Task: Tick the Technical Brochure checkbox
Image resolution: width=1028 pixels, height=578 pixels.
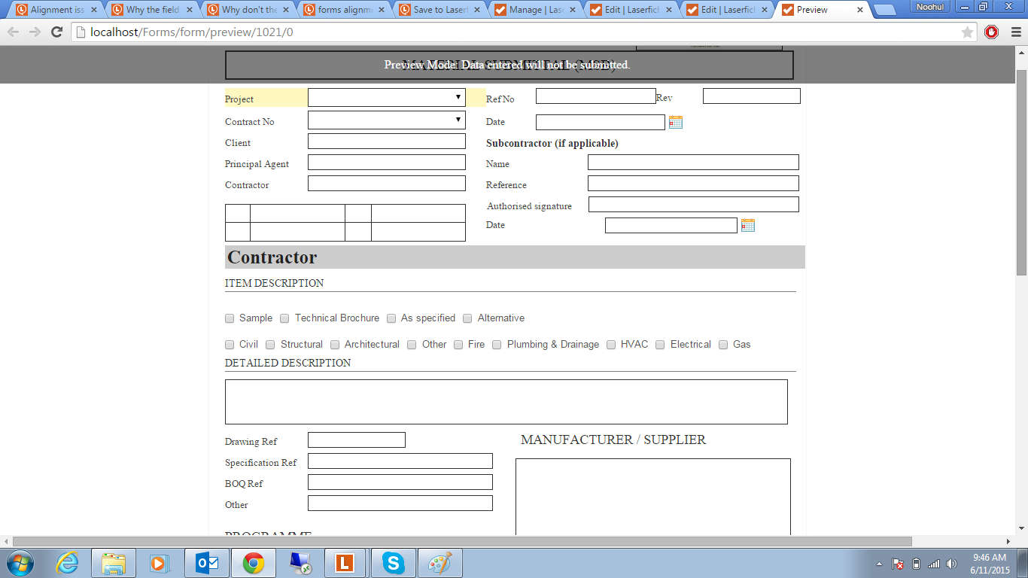Action: tap(284, 318)
